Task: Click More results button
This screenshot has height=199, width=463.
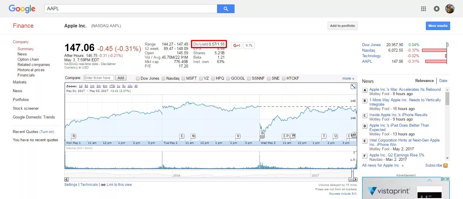Action: point(438,26)
